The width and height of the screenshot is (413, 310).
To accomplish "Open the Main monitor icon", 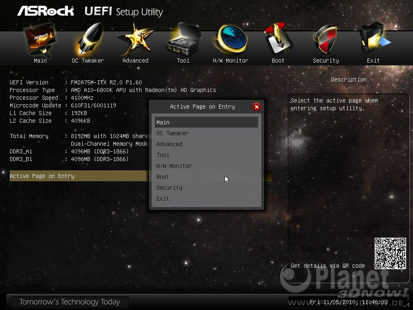I will (40, 40).
